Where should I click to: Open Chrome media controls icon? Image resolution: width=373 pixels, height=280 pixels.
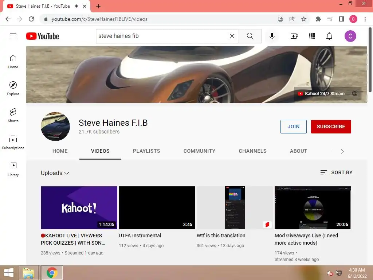pyautogui.click(x=330, y=19)
